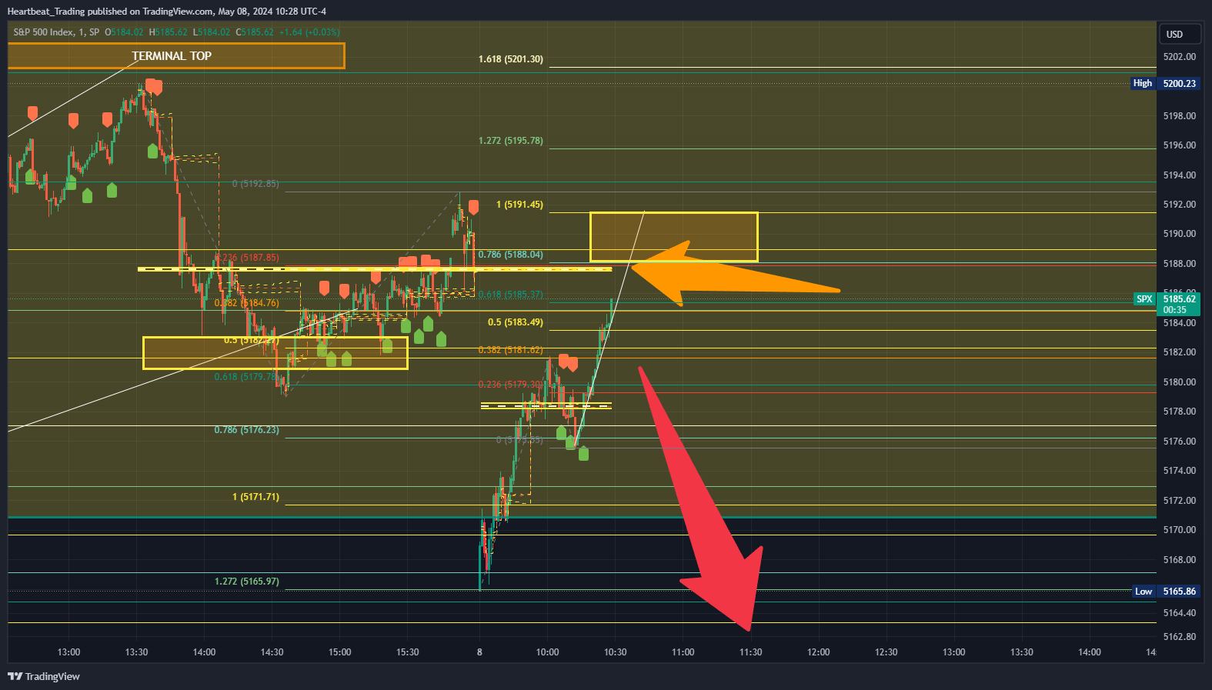1212x690 pixels.
Task: Select the 1 (5171.71) retracement label
Action: [255, 497]
